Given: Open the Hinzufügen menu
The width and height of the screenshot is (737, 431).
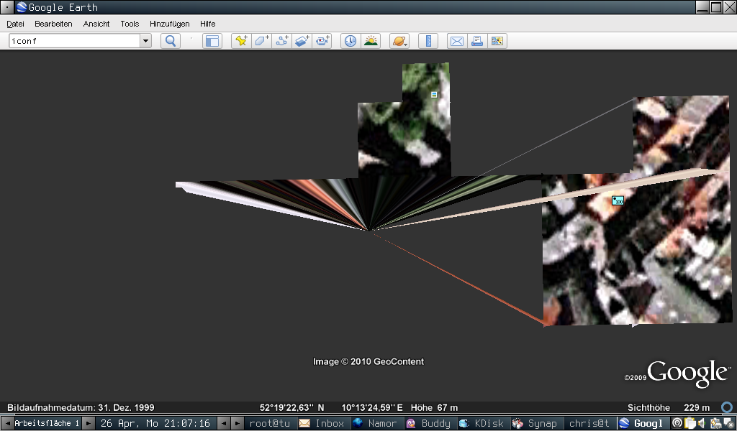Looking at the screenshot, I should [170, 24].
